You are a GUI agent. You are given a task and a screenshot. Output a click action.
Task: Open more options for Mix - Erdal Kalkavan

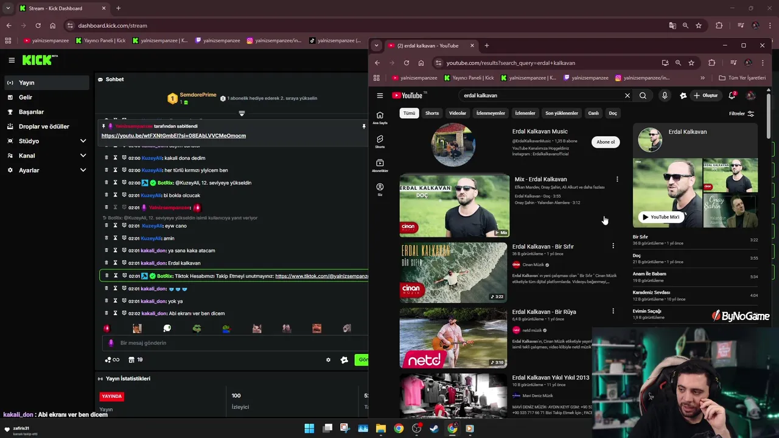[x=617, y=179]
